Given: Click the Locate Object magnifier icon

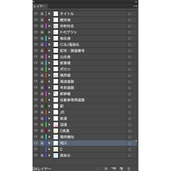Looking at the screenshot, I should (x=99, y=168).
